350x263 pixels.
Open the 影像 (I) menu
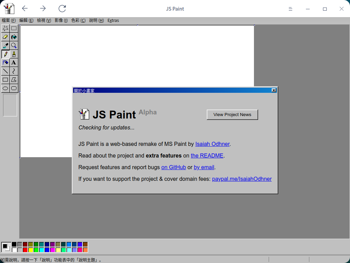click(61, 20)
